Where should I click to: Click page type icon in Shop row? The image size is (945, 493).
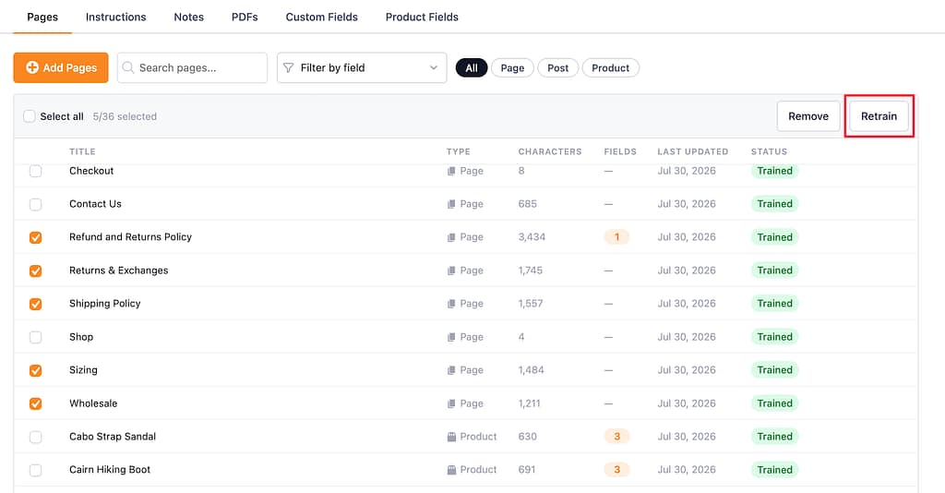[x=450, y=337]
